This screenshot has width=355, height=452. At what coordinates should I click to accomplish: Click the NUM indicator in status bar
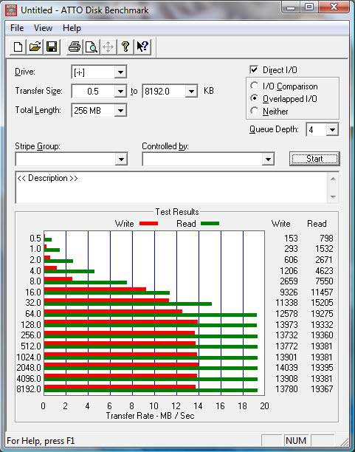pyautogui.click(x=296, y=441)
